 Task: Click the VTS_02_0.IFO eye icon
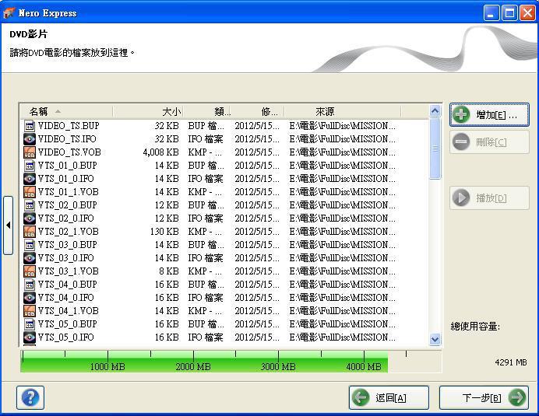(30, 218)
